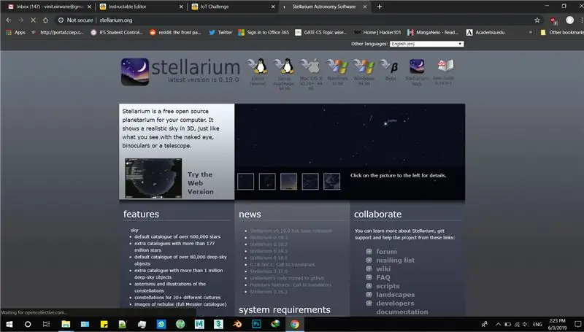Open a new browser tab
Viewport: 584px width, 332px height.
point(379,7)
